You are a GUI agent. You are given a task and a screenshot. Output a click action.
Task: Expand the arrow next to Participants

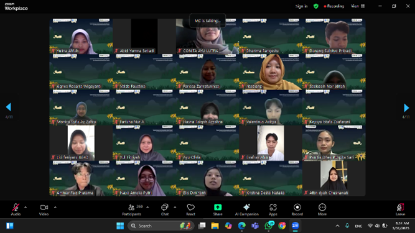coord(147,208)
